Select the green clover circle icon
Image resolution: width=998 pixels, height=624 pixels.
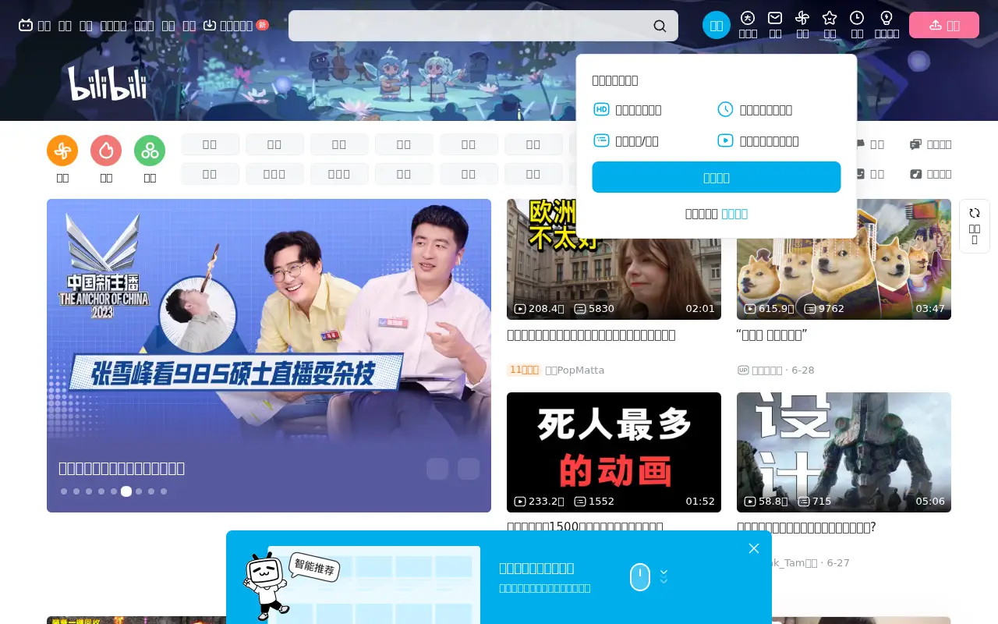pyautogui.click(x=150, y=151)
